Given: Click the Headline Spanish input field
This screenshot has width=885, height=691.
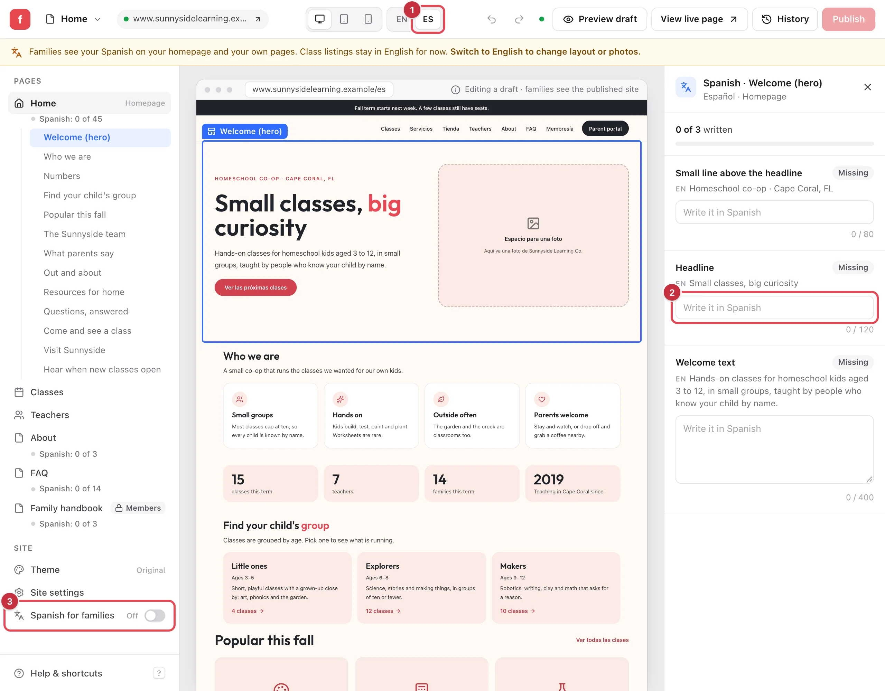Looking at the screenshot, I should click(x=774, y=307).
